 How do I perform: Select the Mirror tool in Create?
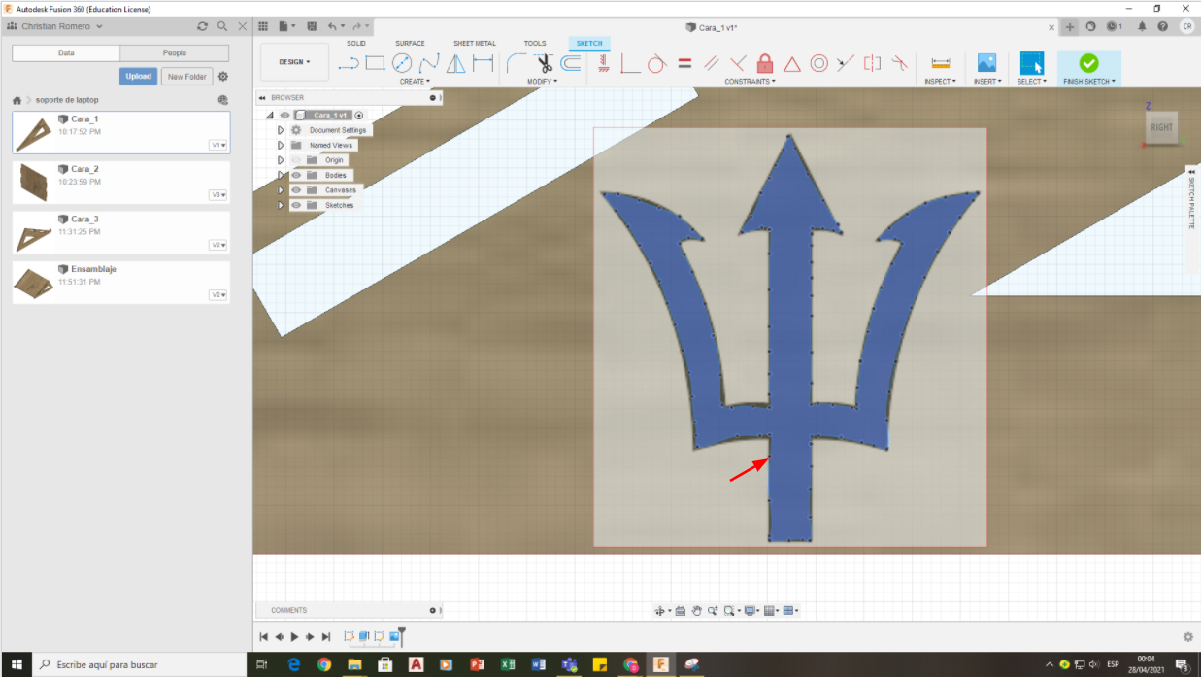pyautogui.click(x=456, y=64)
